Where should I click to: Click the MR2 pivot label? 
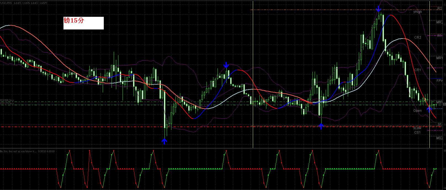pyautogui.click(x=439, y=22)
